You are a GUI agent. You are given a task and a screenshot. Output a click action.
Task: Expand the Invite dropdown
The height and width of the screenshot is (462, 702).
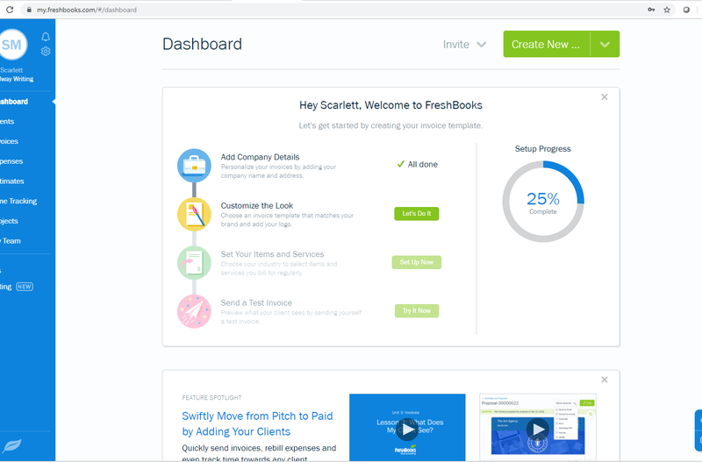pos(464,45)
